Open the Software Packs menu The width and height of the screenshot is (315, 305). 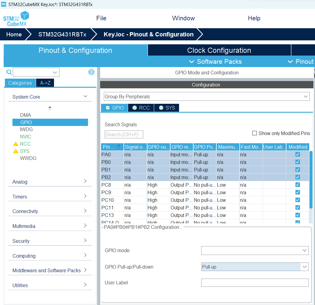pos(215,62)
